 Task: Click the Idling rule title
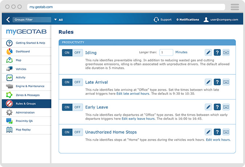[x=91, y=53]
